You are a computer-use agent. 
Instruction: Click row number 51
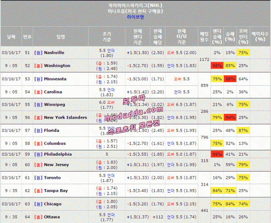click(x=27, y=53)
